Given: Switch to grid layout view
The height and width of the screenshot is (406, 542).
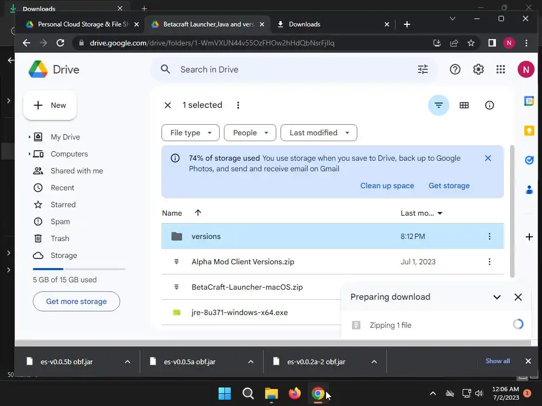Looking at the screenshot, I should 464,105.
